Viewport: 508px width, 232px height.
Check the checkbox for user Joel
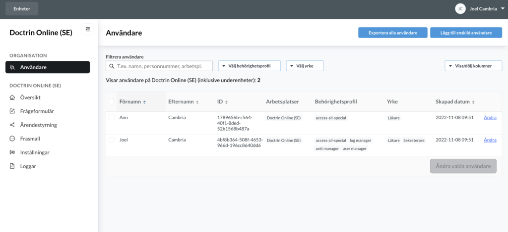click(112, 140)
